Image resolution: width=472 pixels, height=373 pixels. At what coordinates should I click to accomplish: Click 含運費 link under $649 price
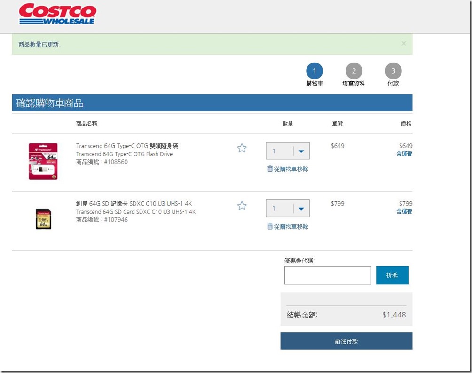(x=404, y=154)
